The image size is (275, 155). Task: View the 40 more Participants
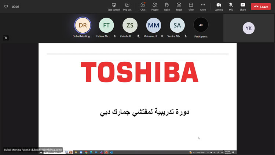click(x=201, y=25)
